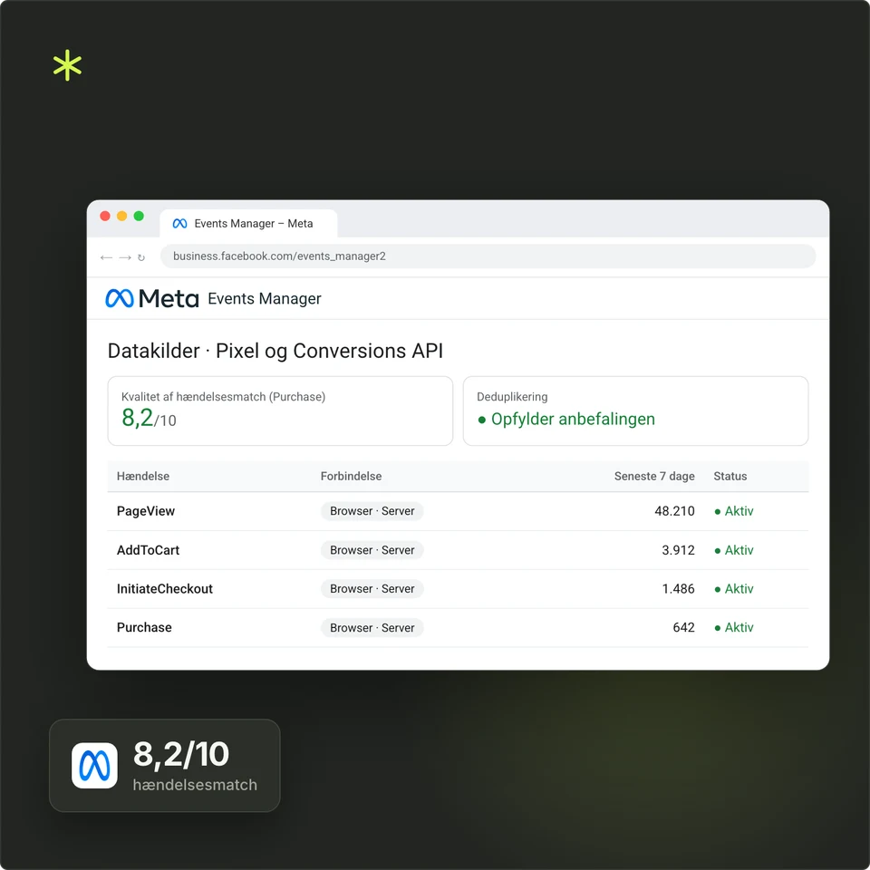
Task: Click the Meta logo in page header
Action: coord(151,298)
